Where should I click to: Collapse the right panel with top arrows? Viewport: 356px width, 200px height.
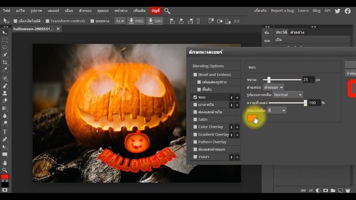pyautogui.click(x=314, y=27)
